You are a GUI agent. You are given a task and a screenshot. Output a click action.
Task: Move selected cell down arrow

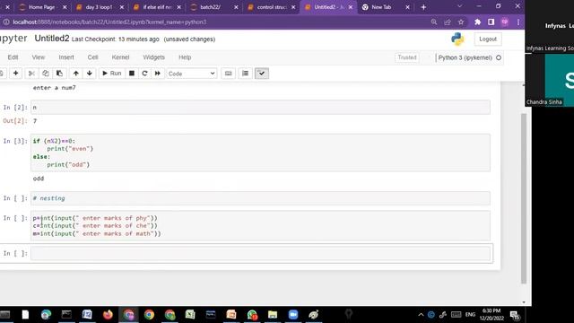point(90,74)
